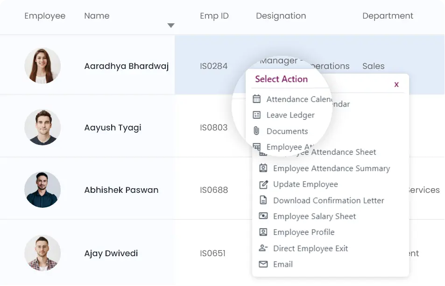Viewport: 445px width, 286px height.
Task: Click the Download Confirmation Letter file icon
Action: click(x=263, y=200)
